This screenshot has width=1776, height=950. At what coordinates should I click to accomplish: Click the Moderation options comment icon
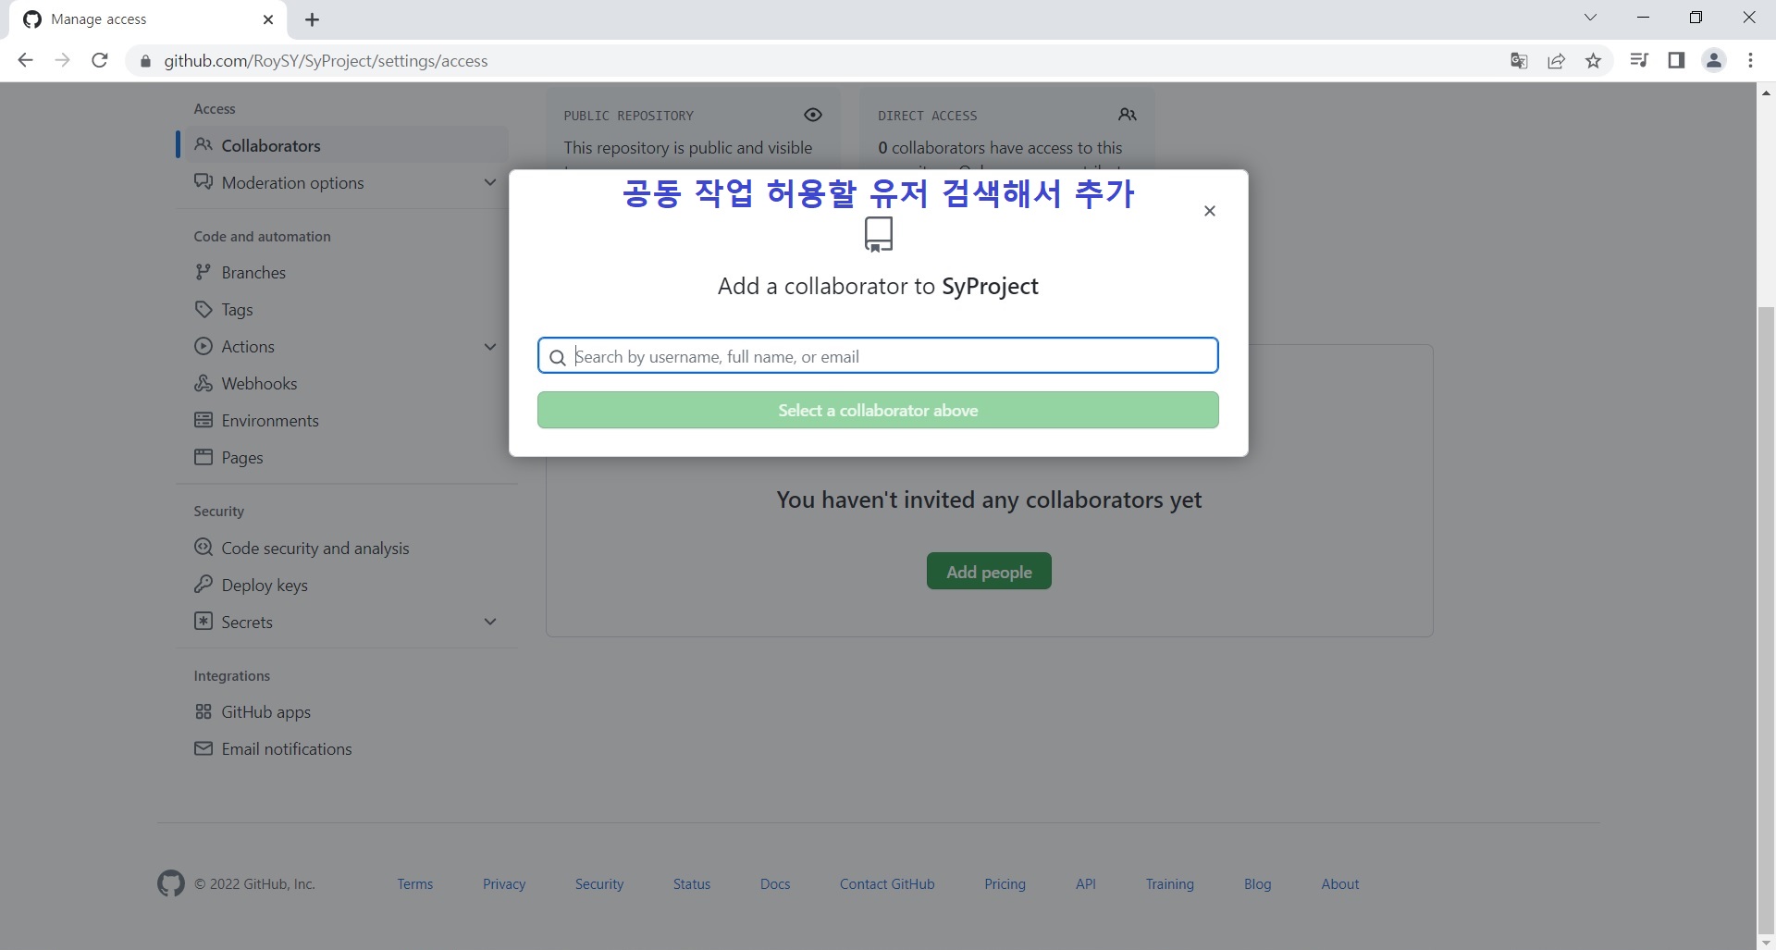coord(203,181)
